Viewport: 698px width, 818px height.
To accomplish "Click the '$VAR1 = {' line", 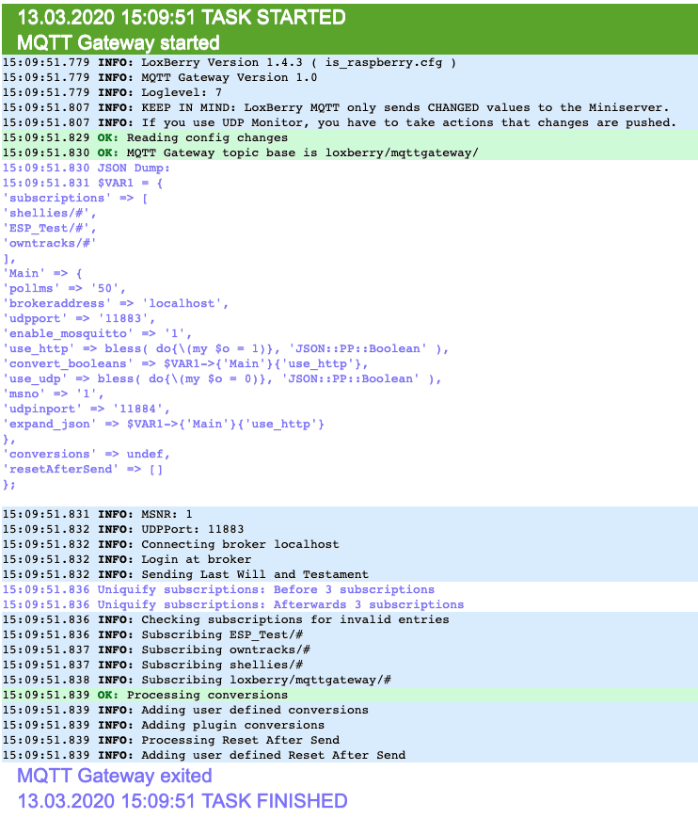I will pyautogui.click(x=83, y=184).
